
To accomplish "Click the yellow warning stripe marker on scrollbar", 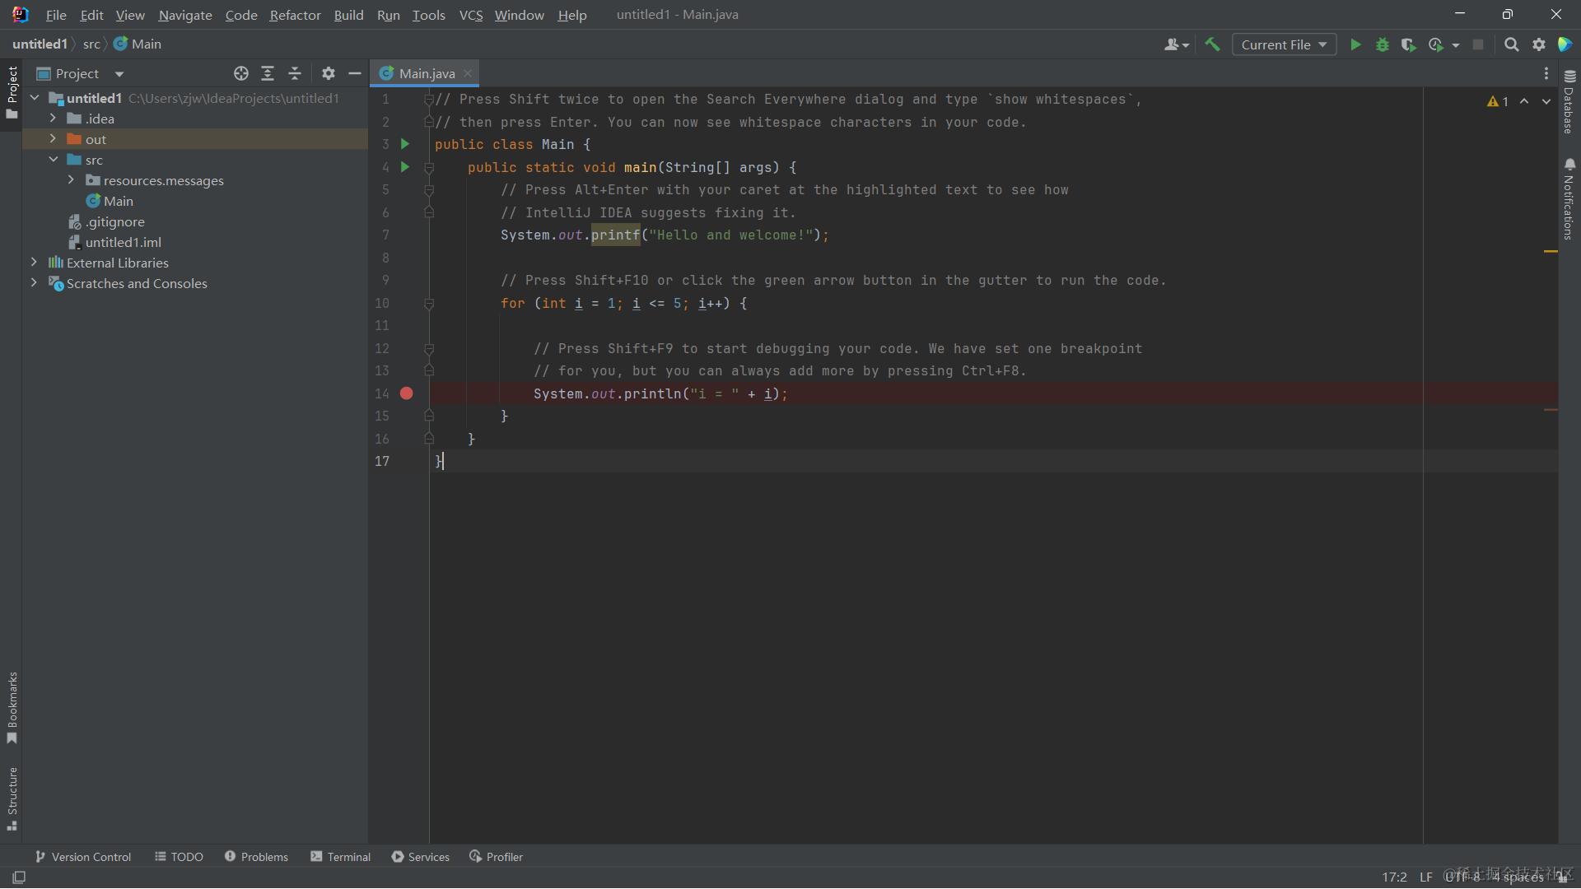I will 1550,251.
